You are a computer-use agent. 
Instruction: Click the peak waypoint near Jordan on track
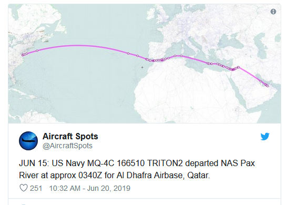[238, 67]
